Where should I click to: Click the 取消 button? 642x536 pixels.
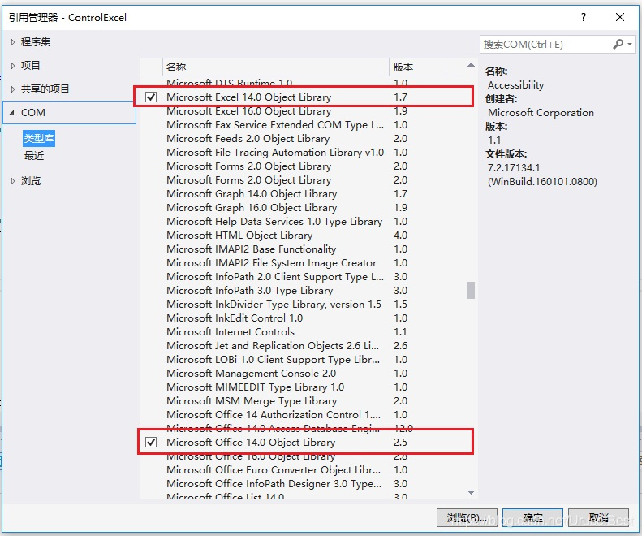click(x=598, y=517)
